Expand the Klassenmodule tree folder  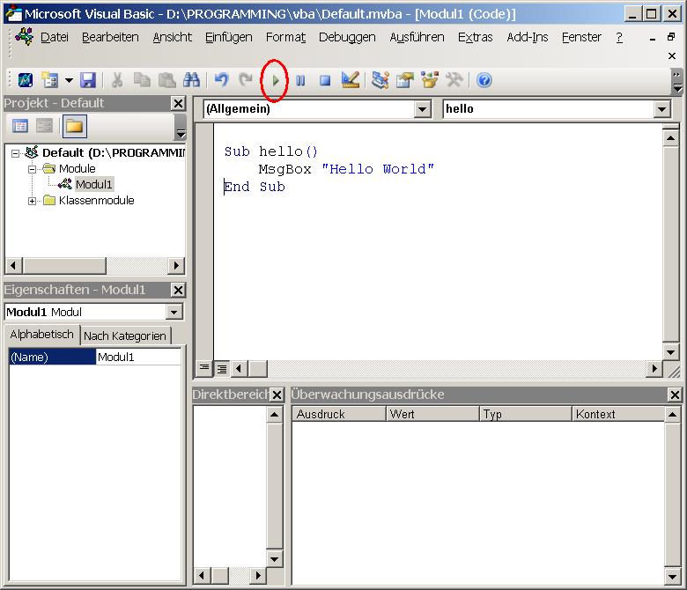[x=33, y=201]
